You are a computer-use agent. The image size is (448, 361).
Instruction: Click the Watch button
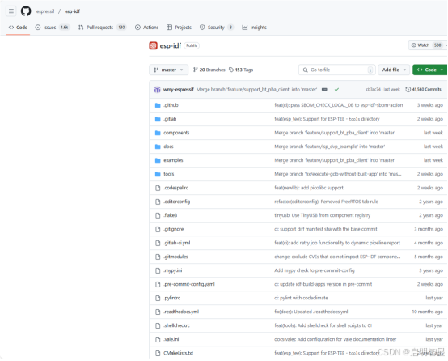pos(427,45)
